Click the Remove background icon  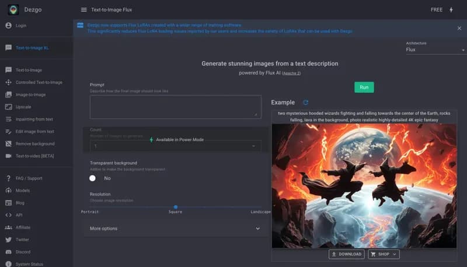(x=8, y=143)
